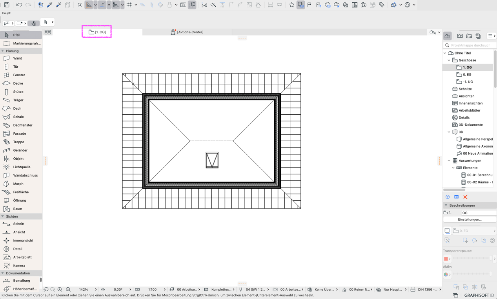Delete the view with the red X icon
497x299 pixels.
(x=465, y=197)
